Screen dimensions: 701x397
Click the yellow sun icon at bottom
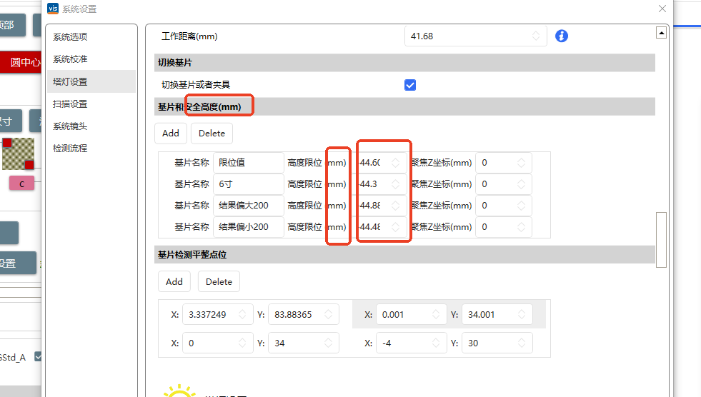179,391
